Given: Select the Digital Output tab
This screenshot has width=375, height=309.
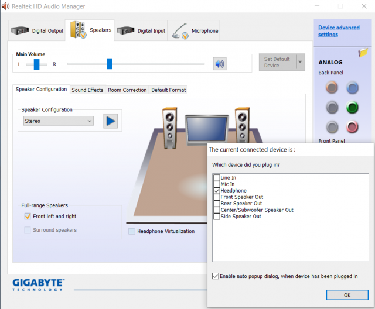Looking at the screenshot, I should tap(38, 31).
